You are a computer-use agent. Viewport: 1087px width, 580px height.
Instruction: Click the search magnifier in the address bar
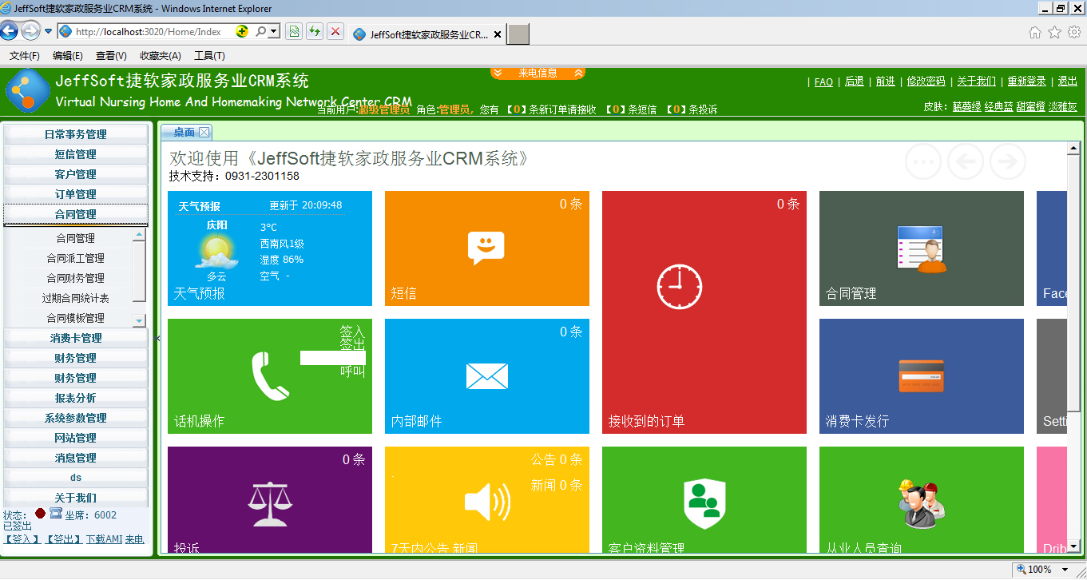pyautogui.click(x=261, y=32)
